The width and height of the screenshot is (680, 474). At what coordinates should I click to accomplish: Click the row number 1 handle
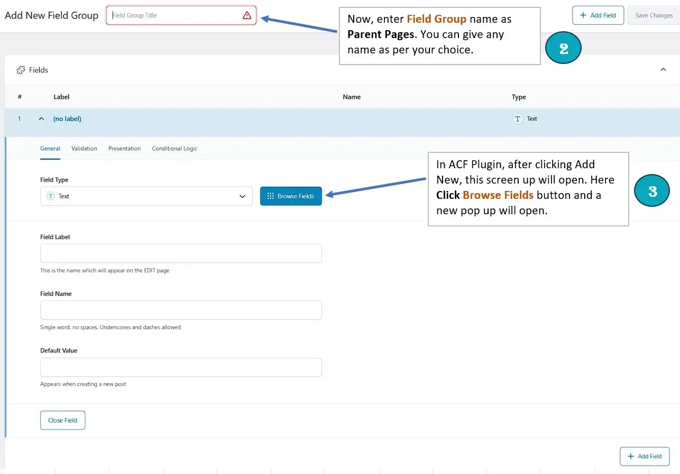(19, 119)
